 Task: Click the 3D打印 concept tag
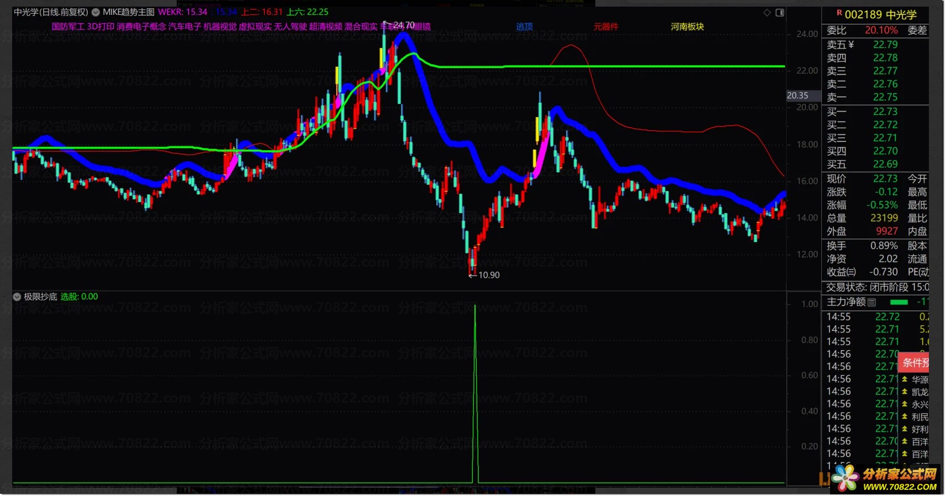101,27
